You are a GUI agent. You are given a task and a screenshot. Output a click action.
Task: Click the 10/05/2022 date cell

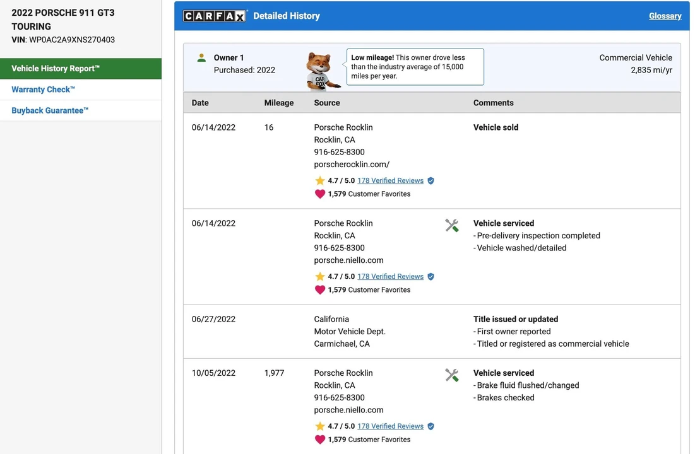point(213,373)
